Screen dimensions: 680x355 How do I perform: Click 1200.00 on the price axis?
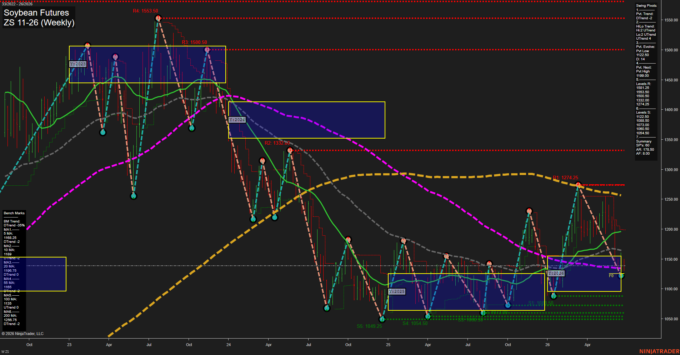(x=671, y=229)
